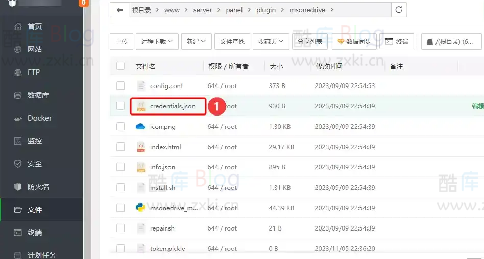Click the orange notification badge
The height and width of the screenshot is (259, 484).
pos(83,3)
